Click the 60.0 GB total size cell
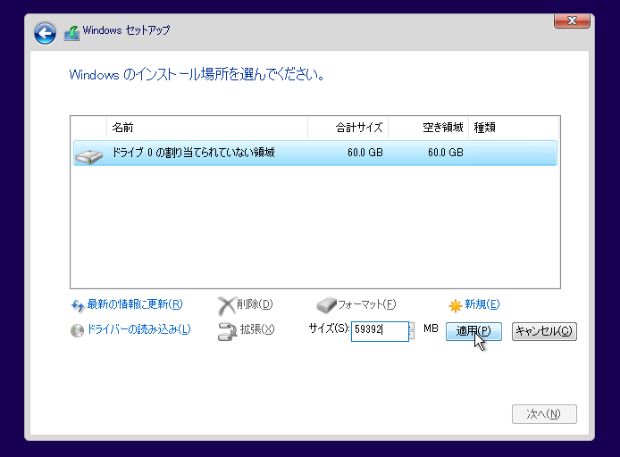Image resolution: width=620 pixels, height=457 pixels. [365, 153]
